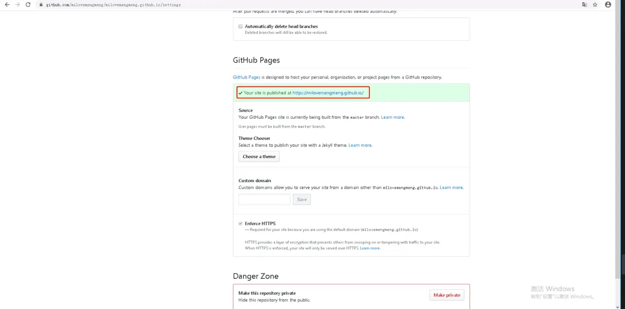
Task: Click the green checkmark in the published banner
Action: tap(241, 93)
